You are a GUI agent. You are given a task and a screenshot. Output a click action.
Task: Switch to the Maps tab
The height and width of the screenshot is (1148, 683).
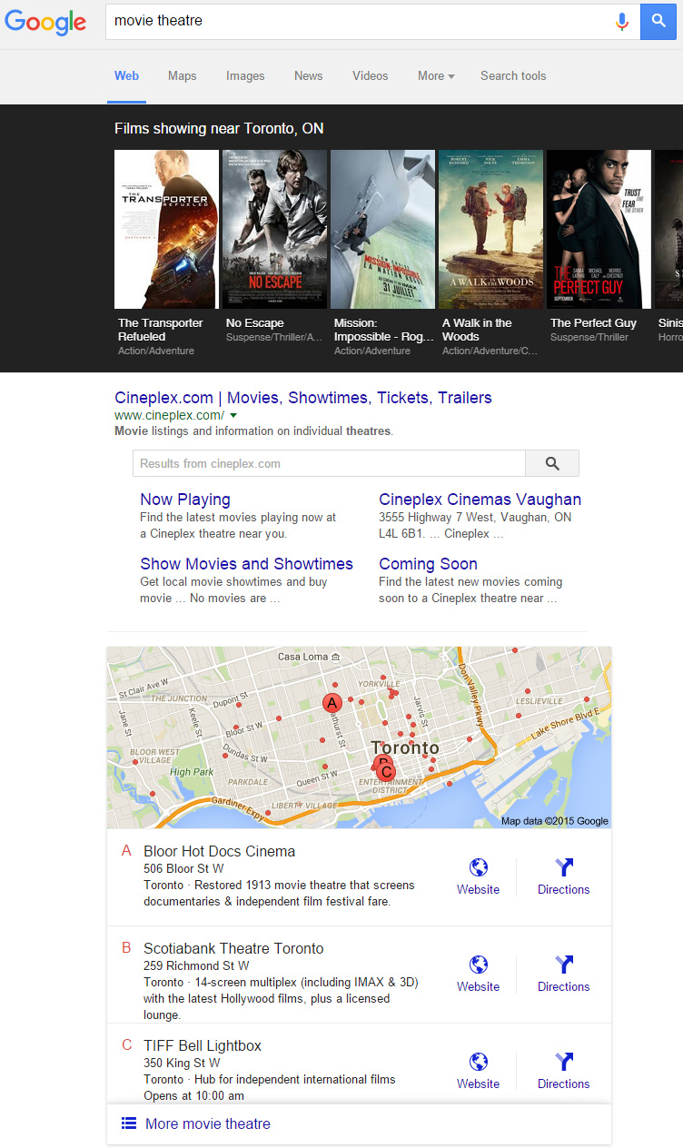point(182,76)
